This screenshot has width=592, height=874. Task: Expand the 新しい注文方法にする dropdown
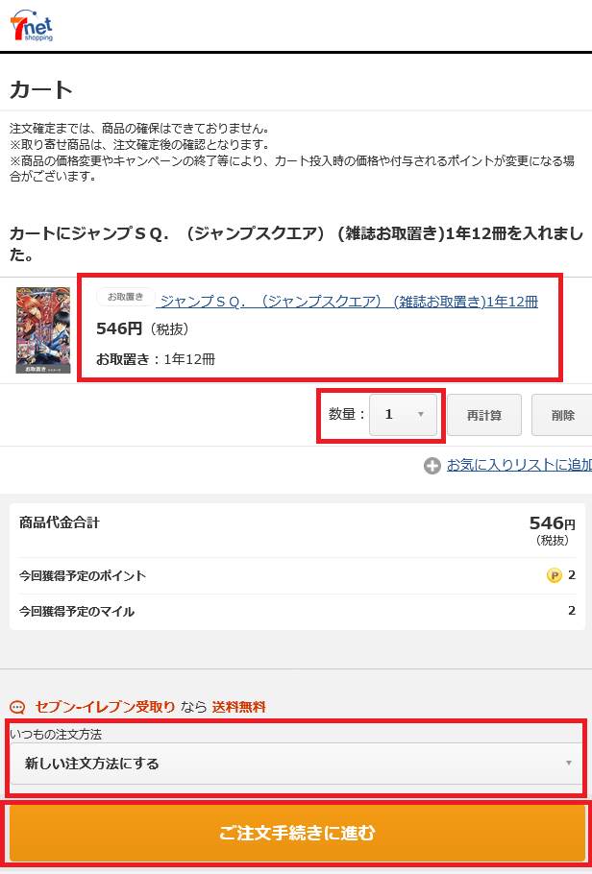coord(296,764)
